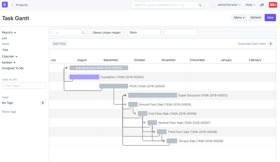
Task: Click the No Tags count badge
Action: pyautogui.click(x=42, y=103)
